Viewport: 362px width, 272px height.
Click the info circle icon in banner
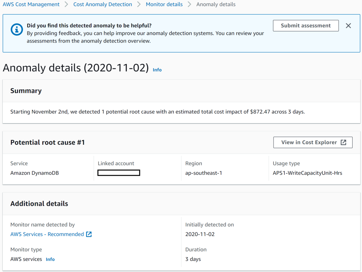pyautogui.click(x=17, y=29)
